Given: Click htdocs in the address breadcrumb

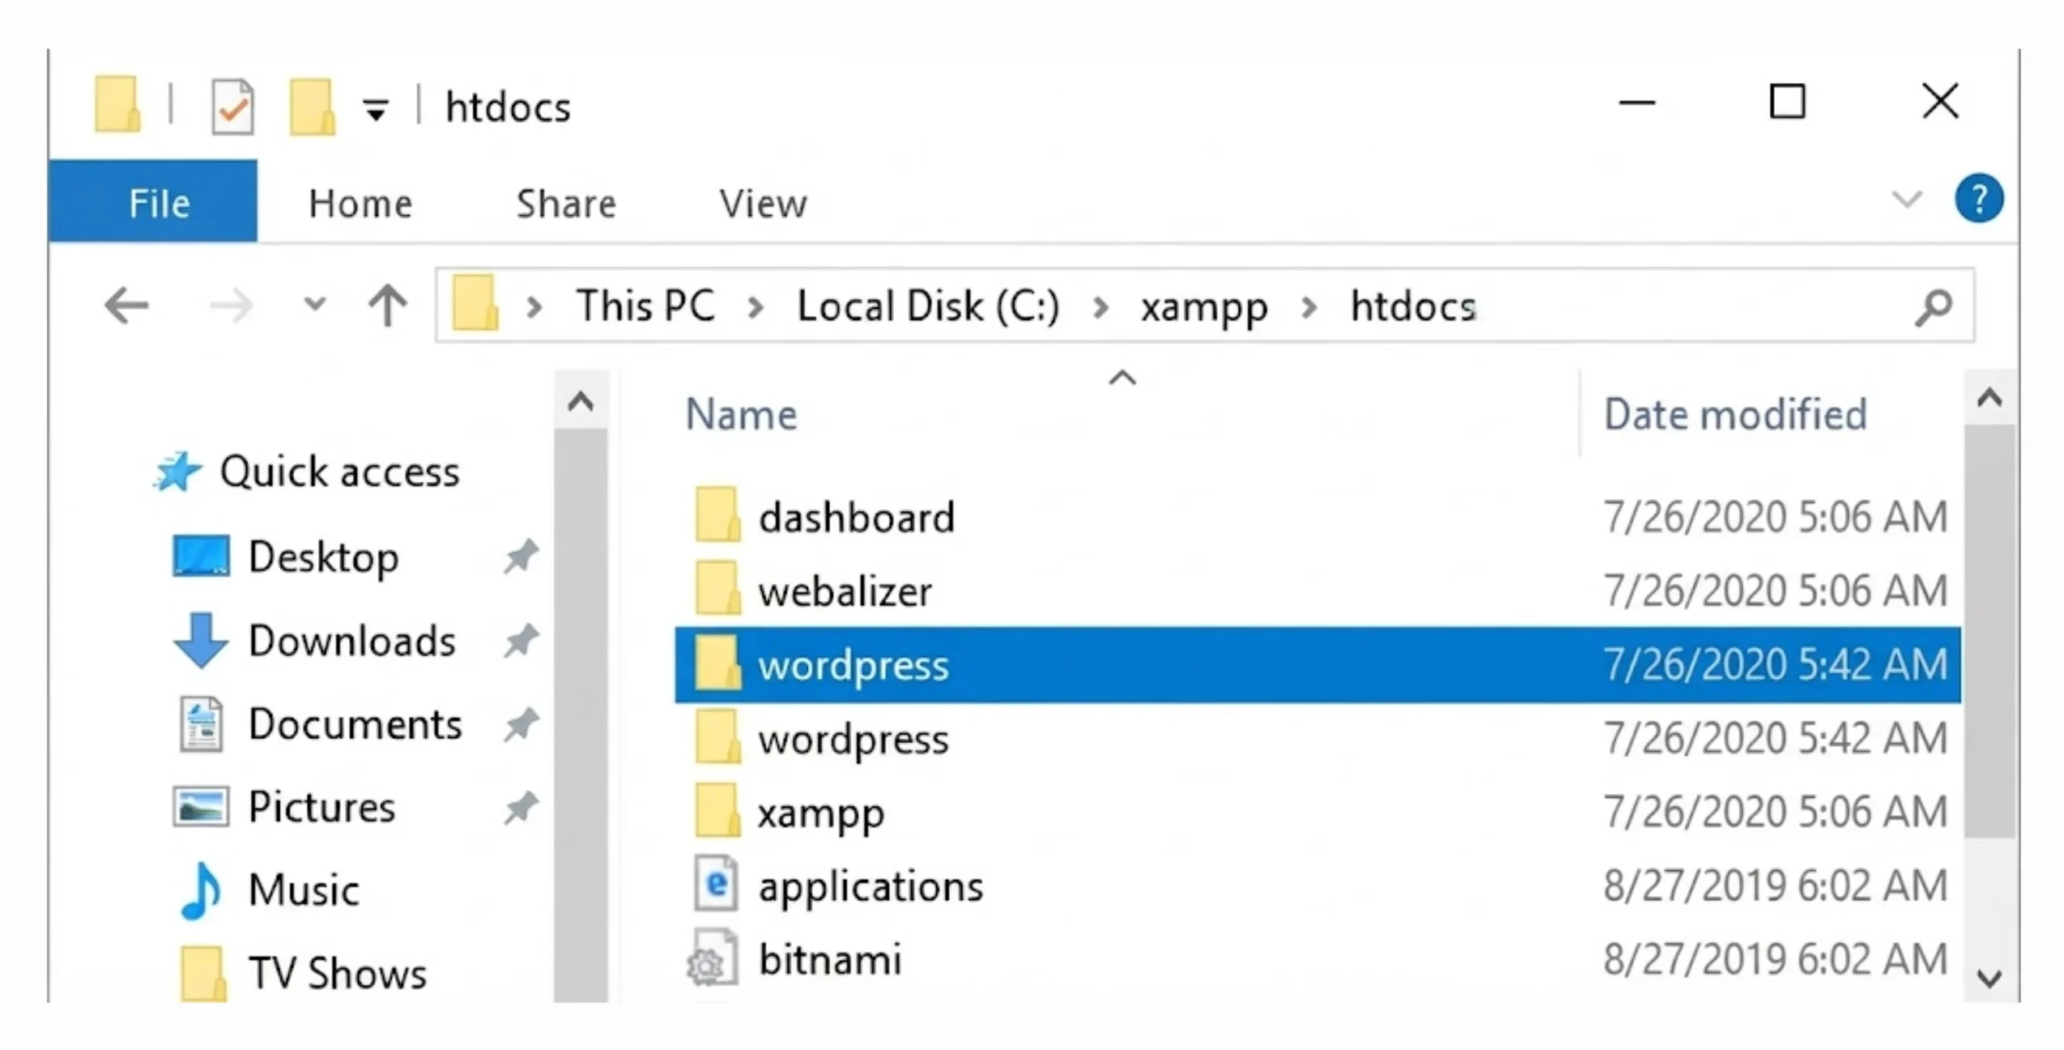Looking at the screenshot, I should (1413, 306).
